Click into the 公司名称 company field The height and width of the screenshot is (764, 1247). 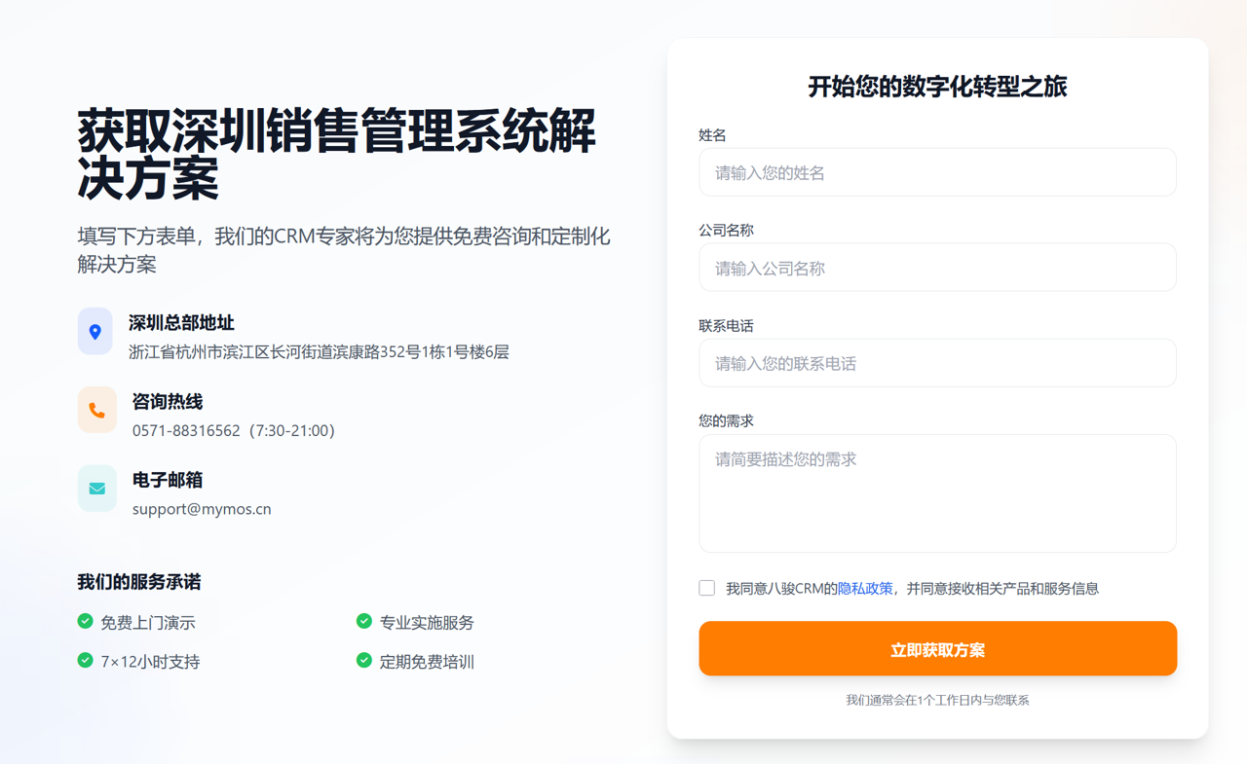937,268
